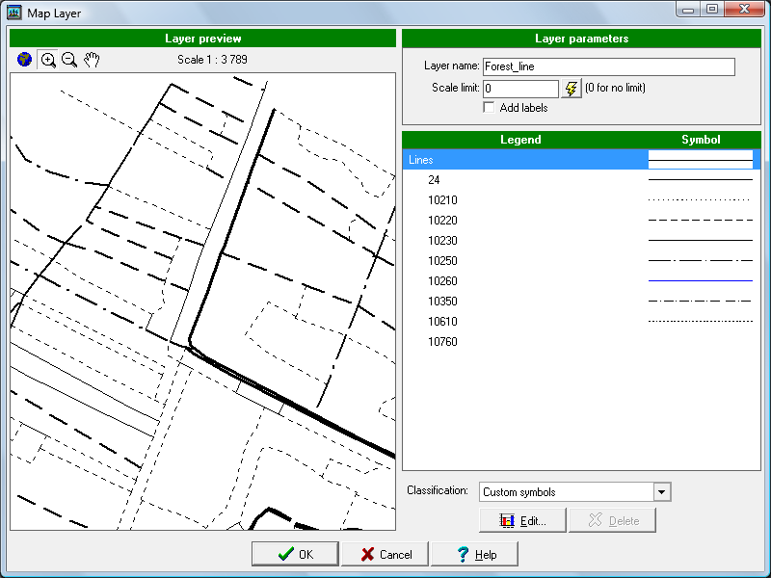This screenshot has height=578, width=771.
Task: Open the Classification dropdown list
Action: point(661,492)
